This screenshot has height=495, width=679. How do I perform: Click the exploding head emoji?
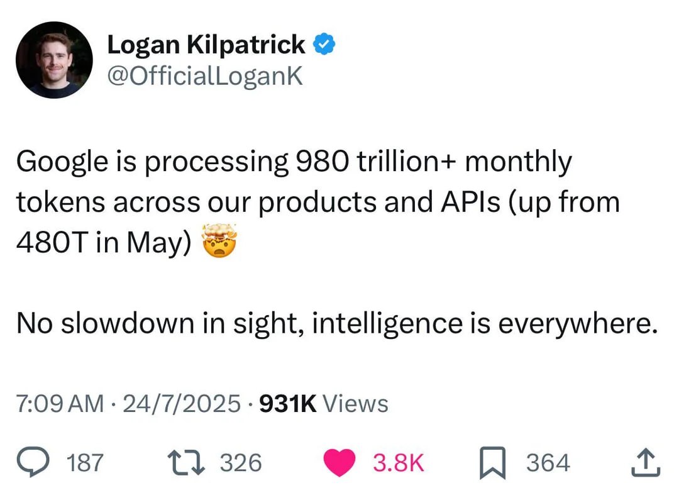[219, 242]
